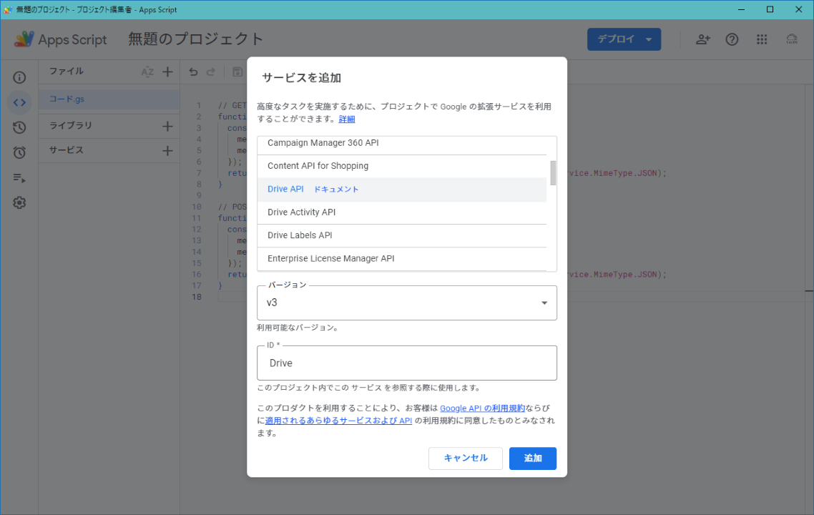The image size is (814, 515).
Task: Click the redo arrow in editor toolbar
Action: [211, 72]
